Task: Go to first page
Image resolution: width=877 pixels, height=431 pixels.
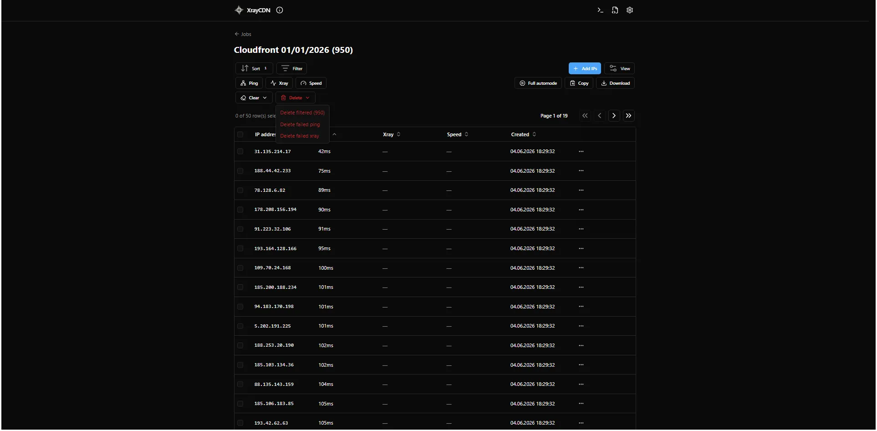Action: pos(585,116)
